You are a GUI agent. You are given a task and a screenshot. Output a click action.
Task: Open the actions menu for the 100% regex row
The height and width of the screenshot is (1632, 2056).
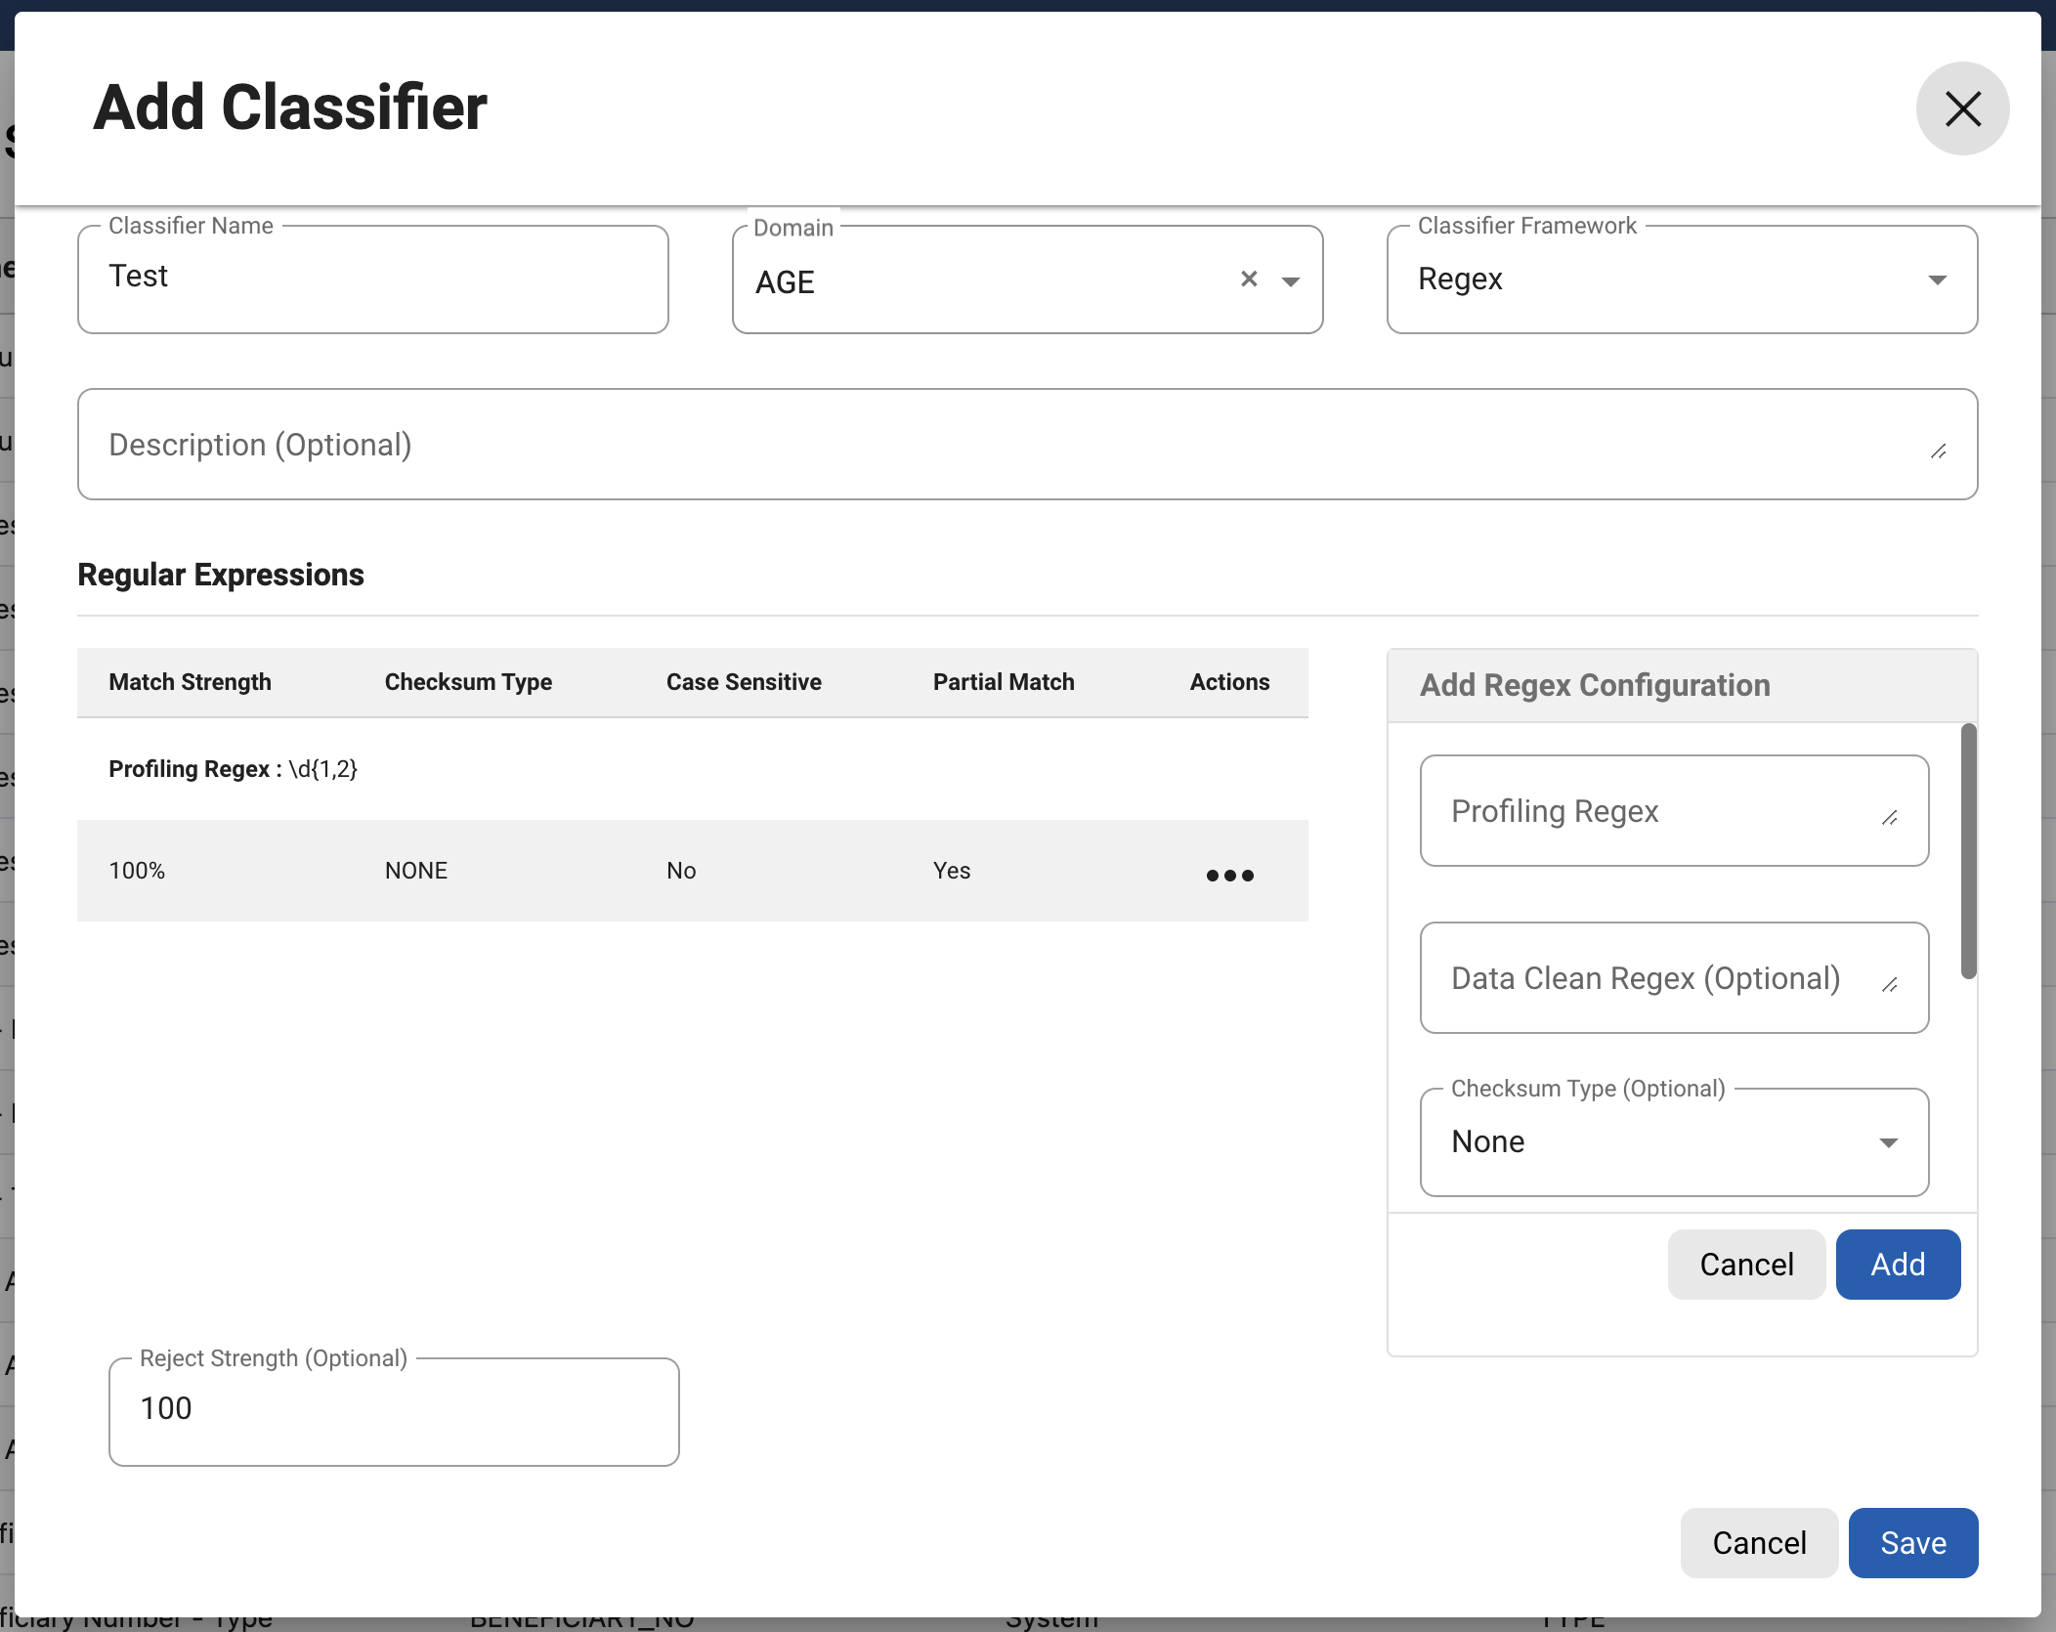(1229, 876)
